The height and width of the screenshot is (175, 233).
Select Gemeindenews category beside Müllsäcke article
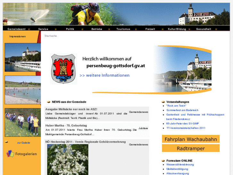(138, 112)
